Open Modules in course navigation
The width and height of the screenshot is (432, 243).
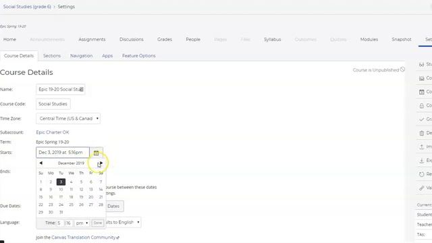(369, 39)
